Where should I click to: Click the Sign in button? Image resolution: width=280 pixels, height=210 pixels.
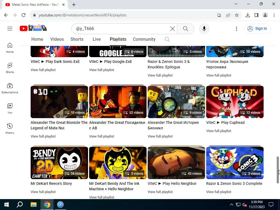tap(258, 28)
